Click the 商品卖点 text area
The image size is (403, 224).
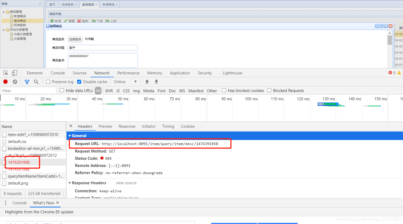103,60
